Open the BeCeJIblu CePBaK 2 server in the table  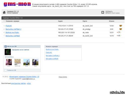[13, 29]
